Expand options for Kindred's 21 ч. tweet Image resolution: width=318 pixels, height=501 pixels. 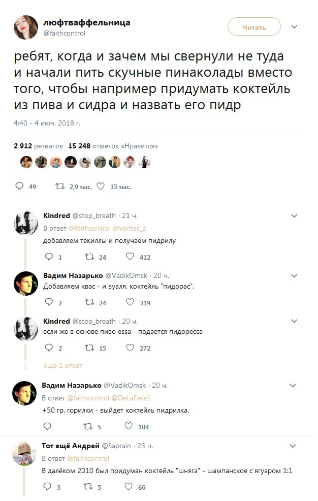294,216
